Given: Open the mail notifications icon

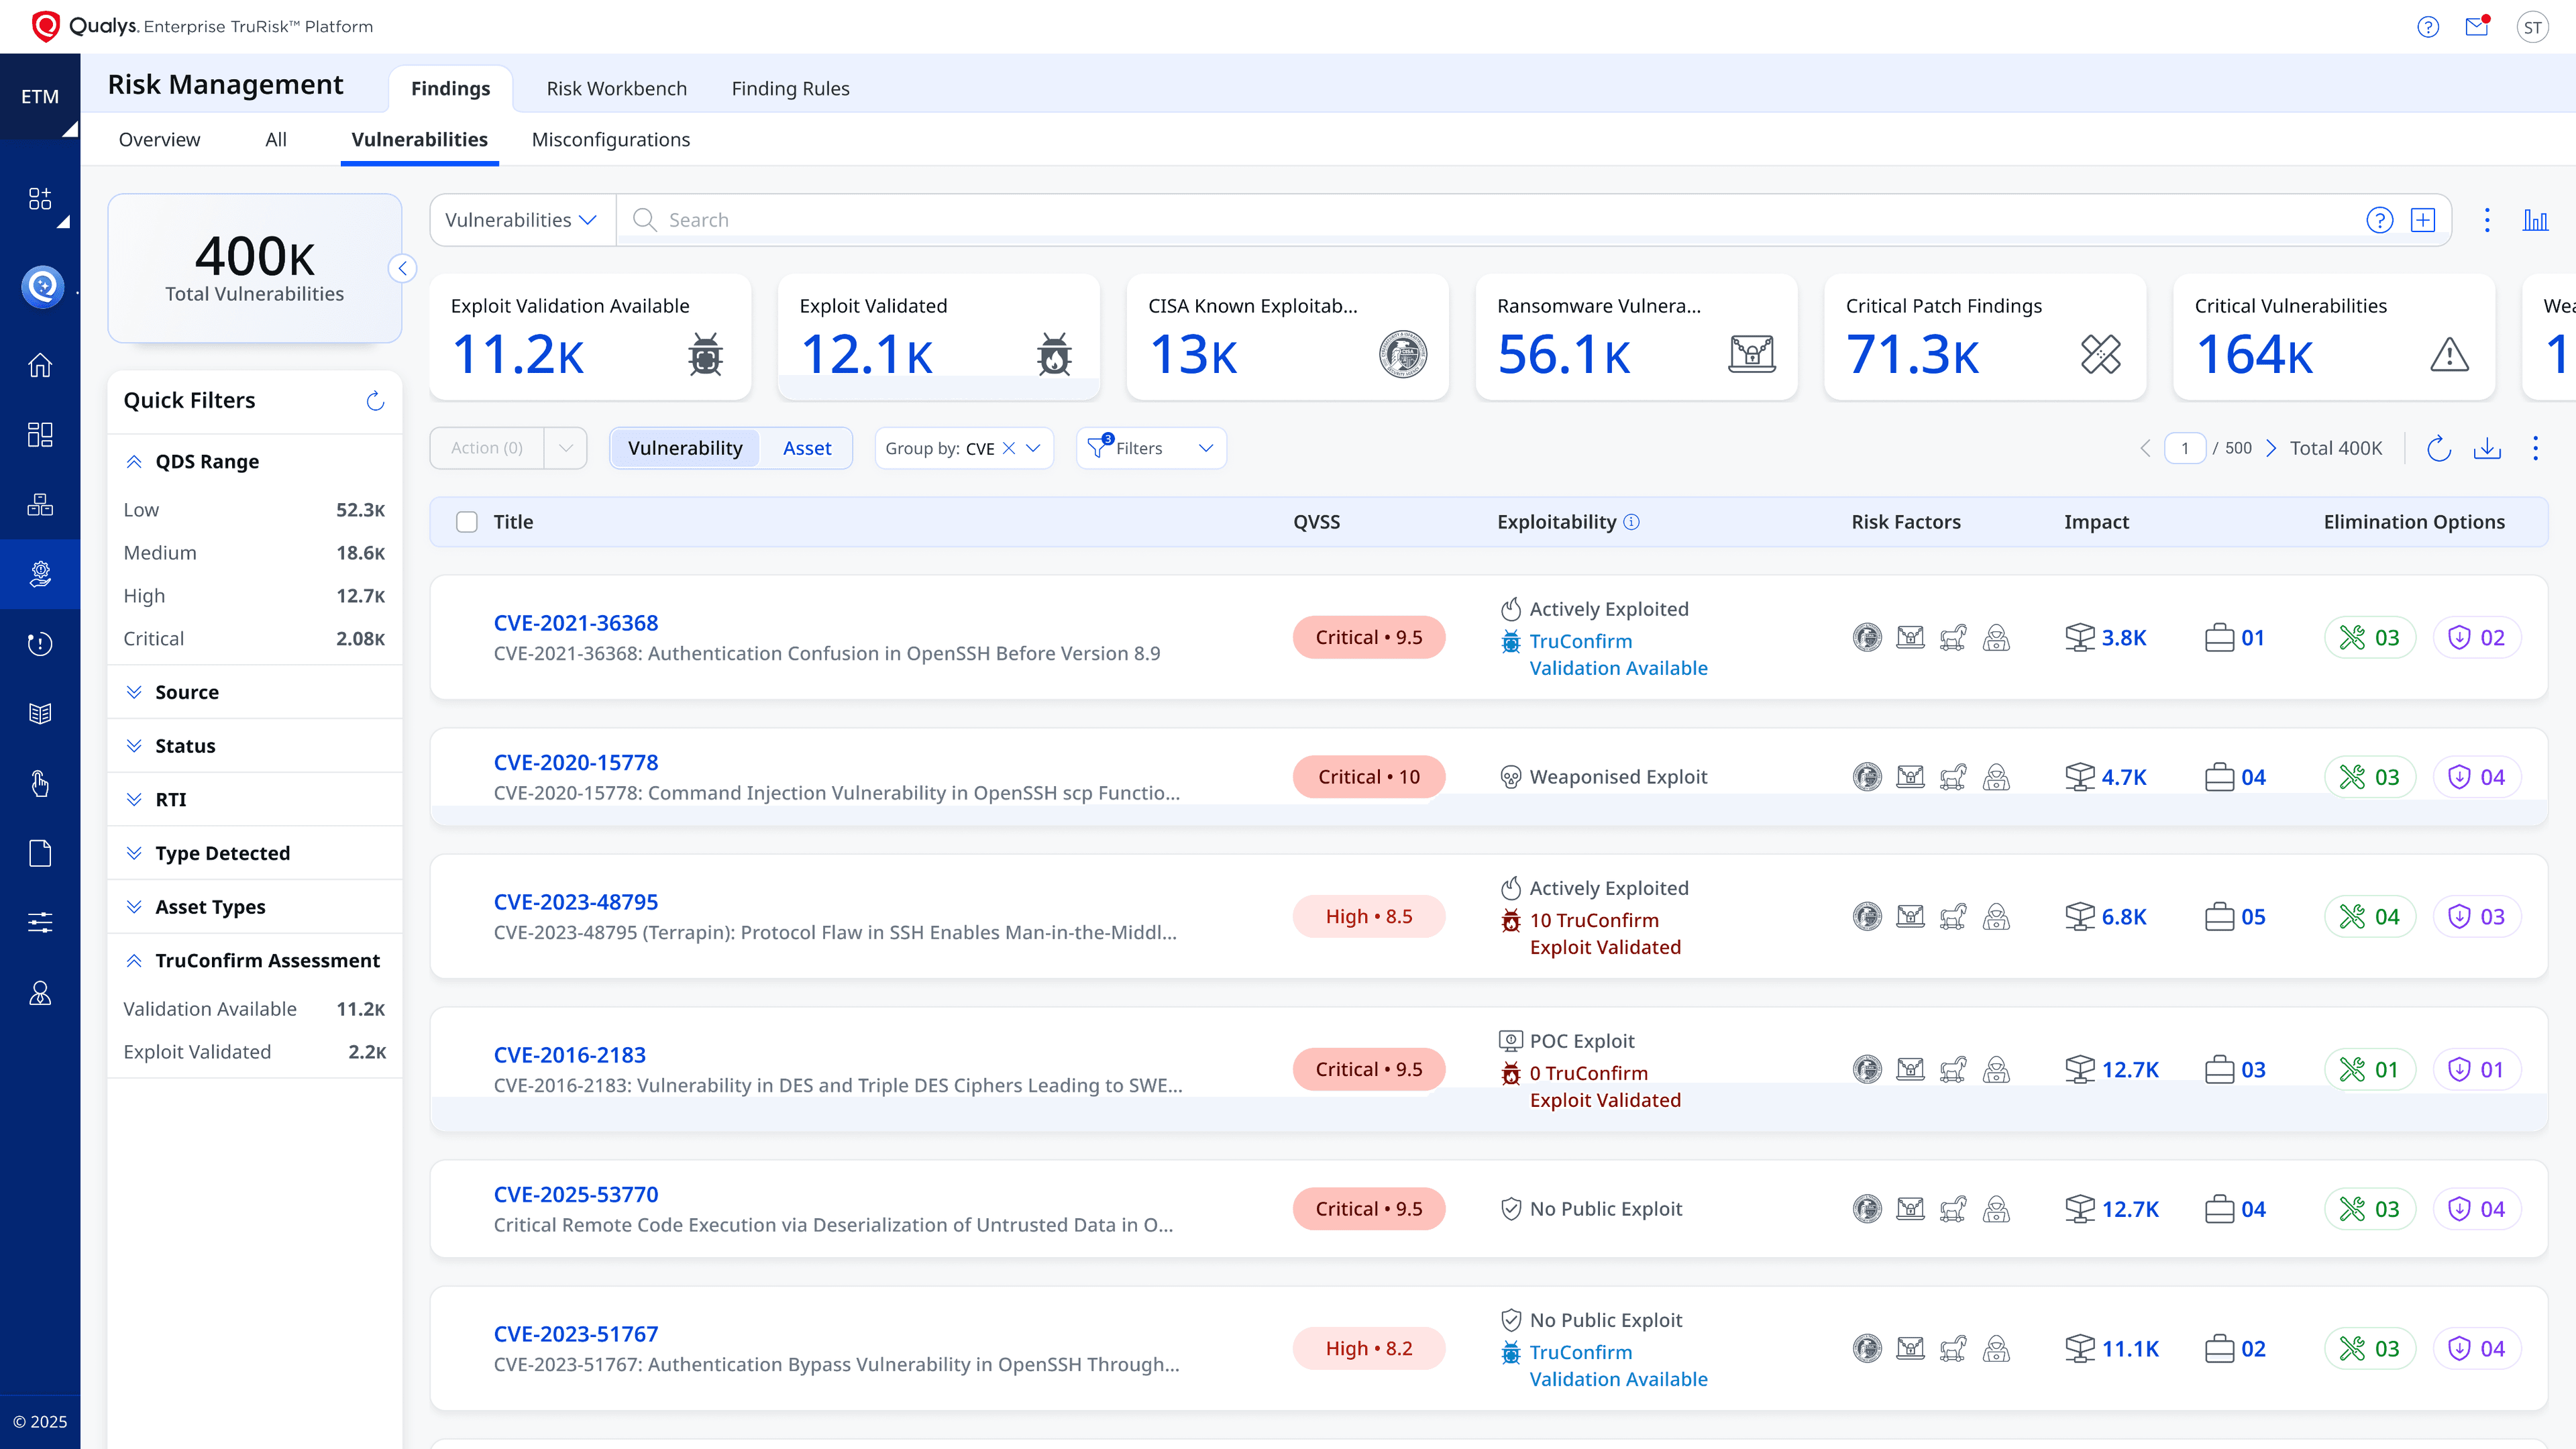Looking at the screenshot, I should pos(2477,27).
